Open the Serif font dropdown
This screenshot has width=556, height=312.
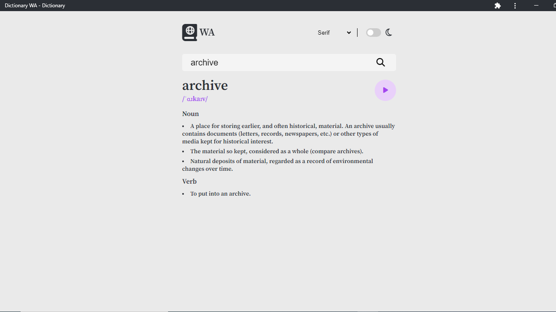334,33
